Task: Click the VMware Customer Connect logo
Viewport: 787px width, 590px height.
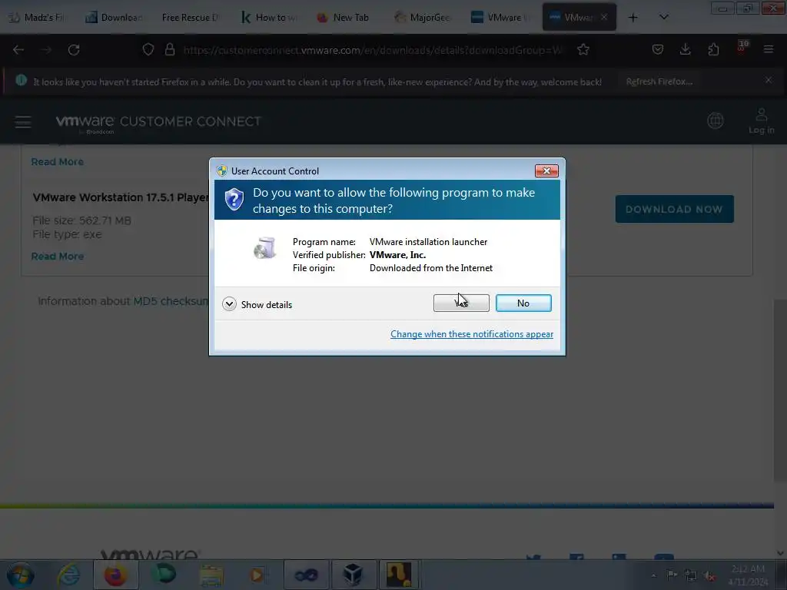Action: click(158, 123)
